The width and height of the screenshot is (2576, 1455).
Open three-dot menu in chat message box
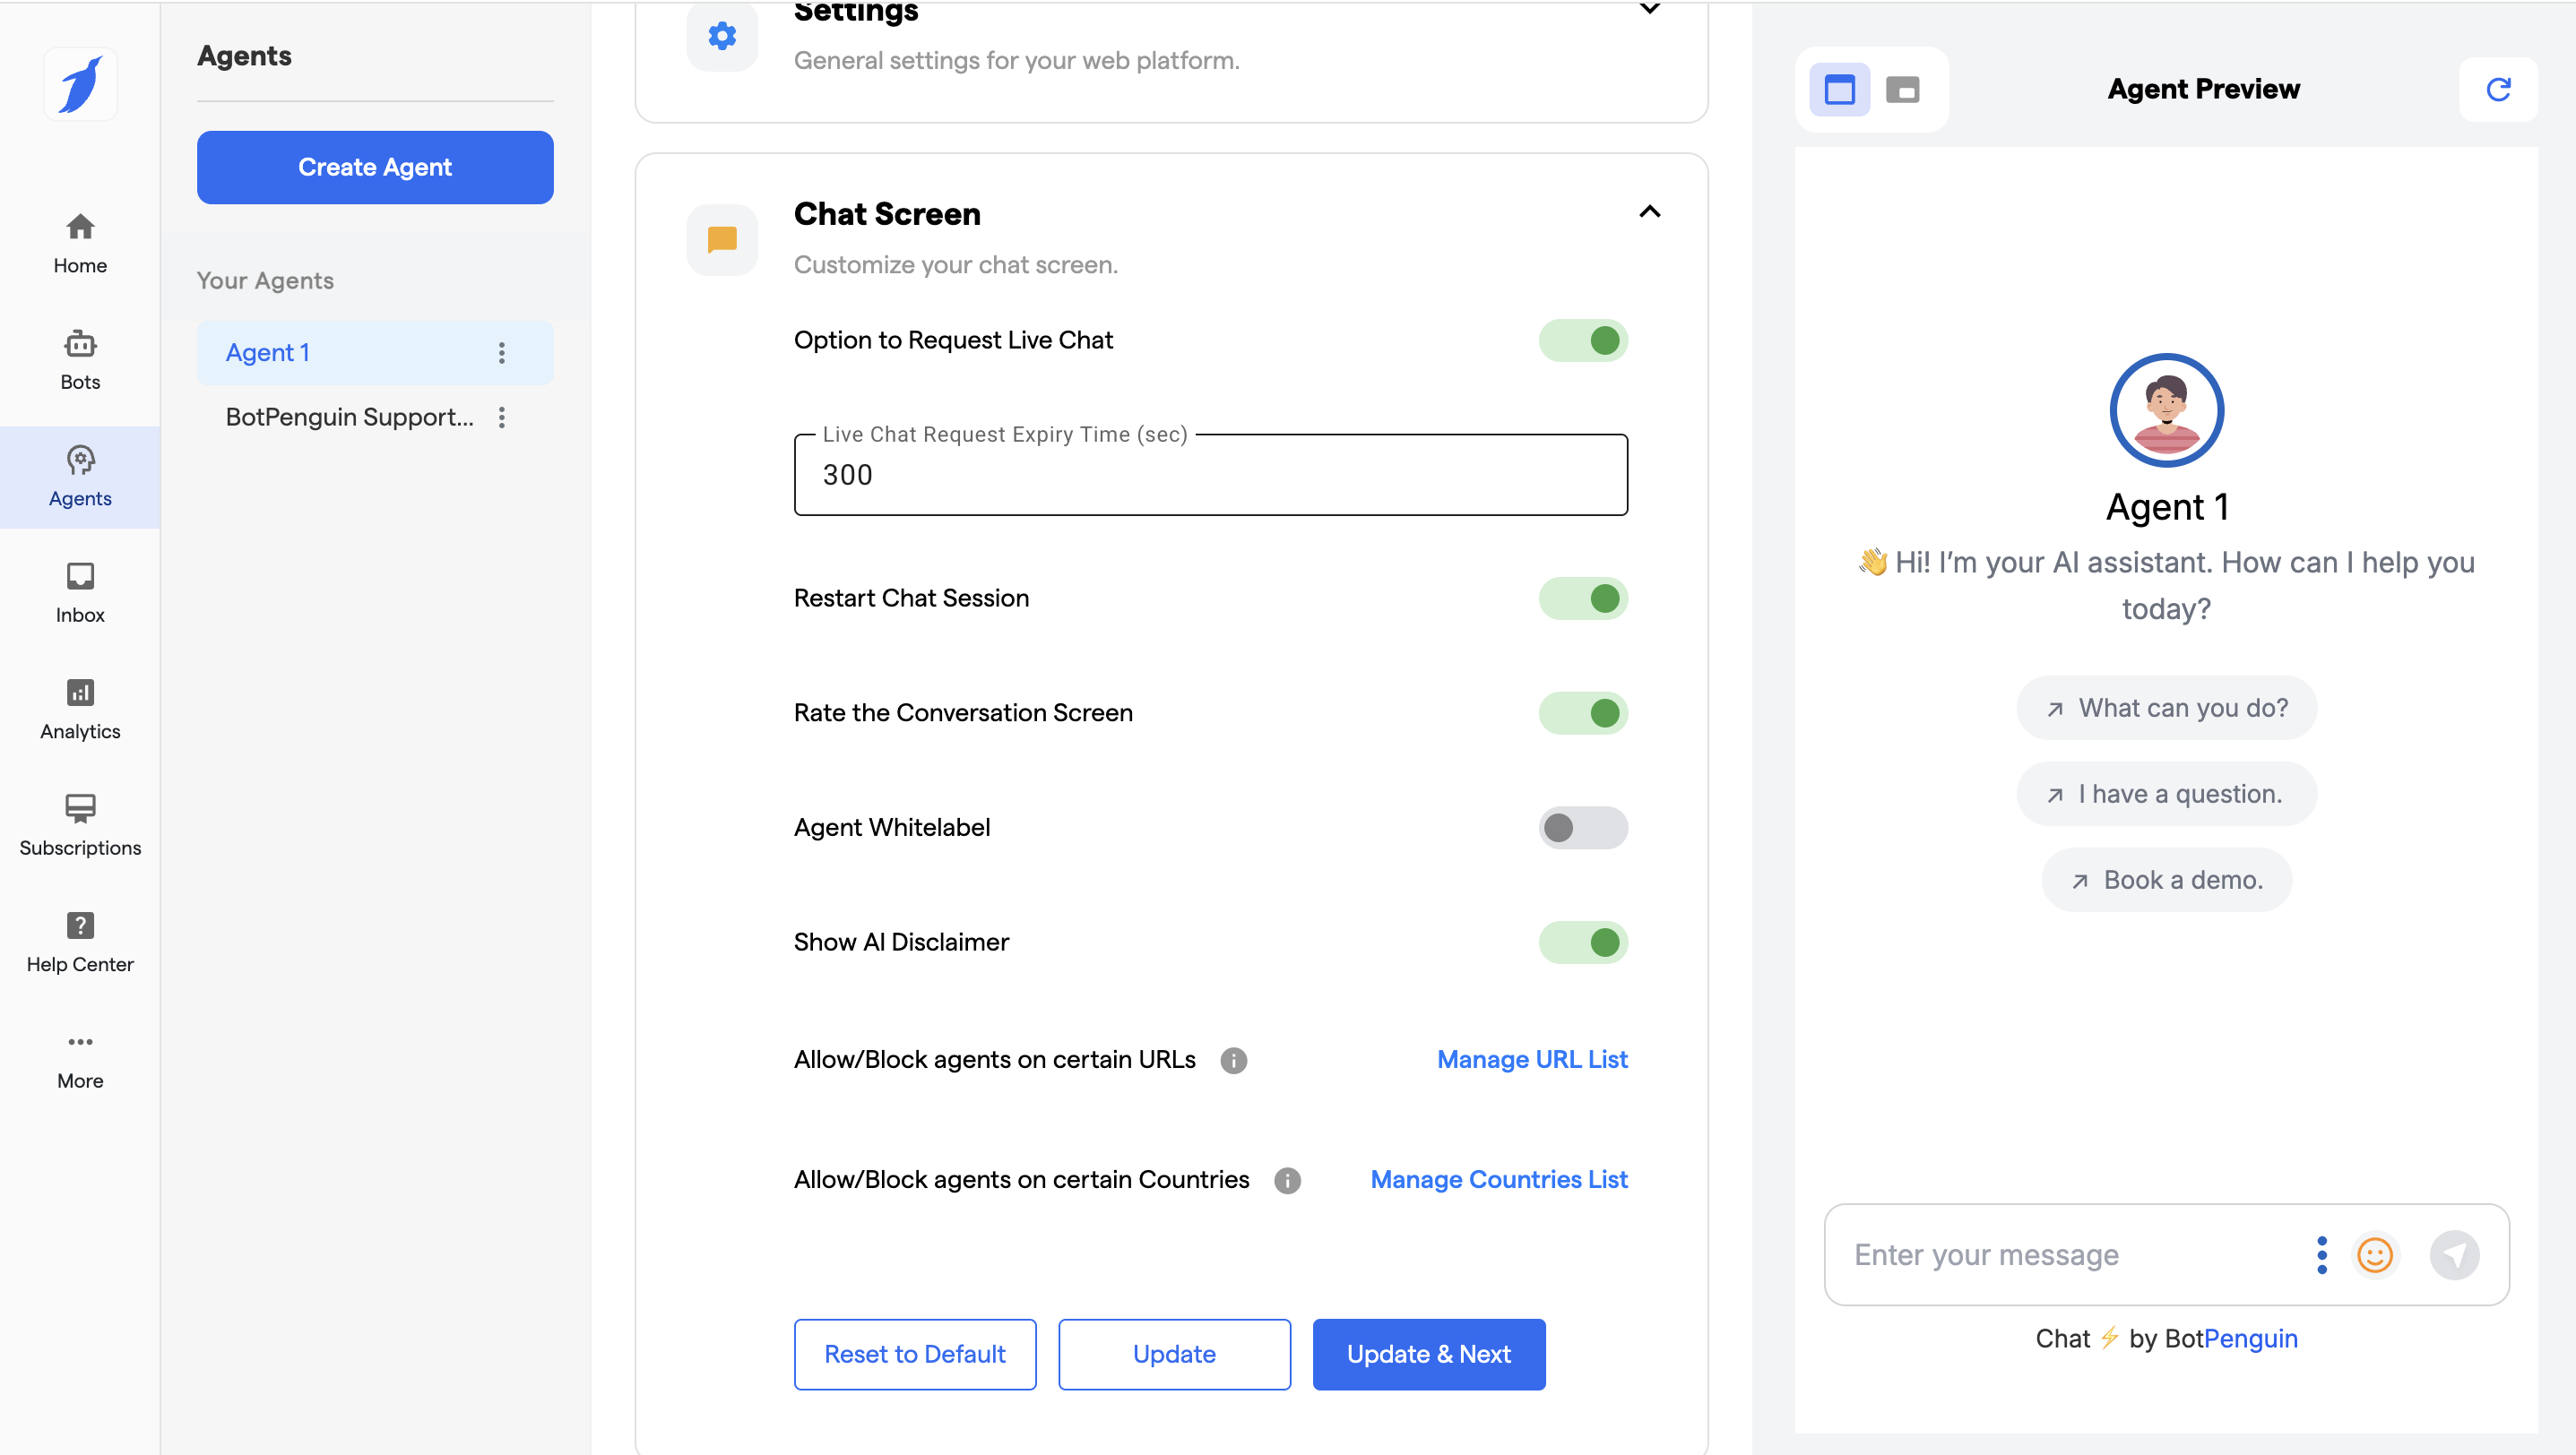click(x=2321, y=1254)
